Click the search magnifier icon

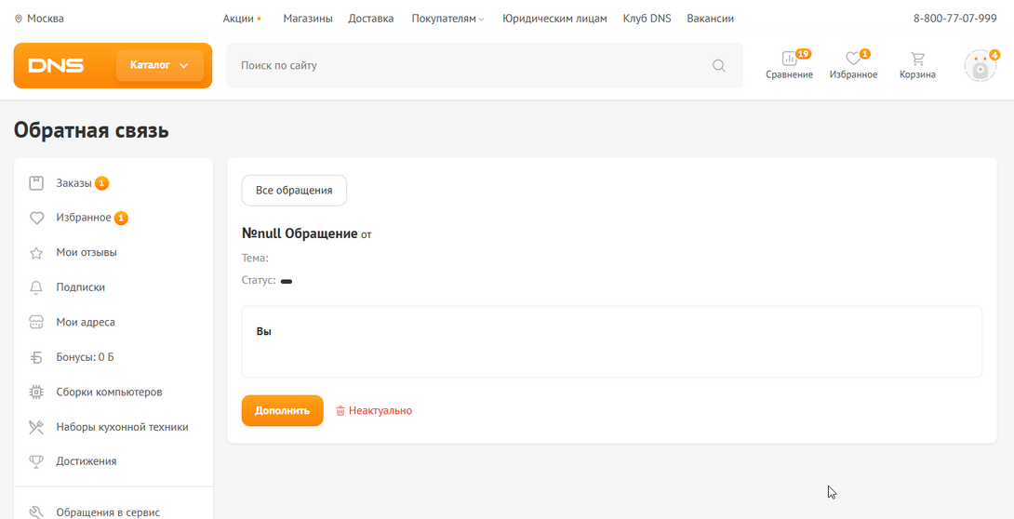click(718, 66)
